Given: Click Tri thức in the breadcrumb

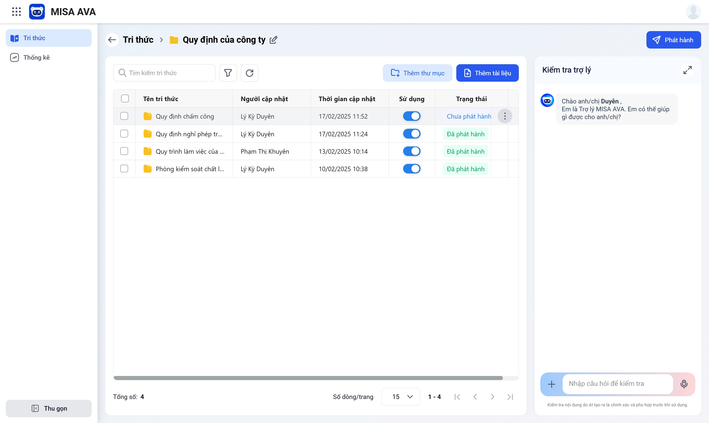Looking at the screenshot, I should pos(138,40).
